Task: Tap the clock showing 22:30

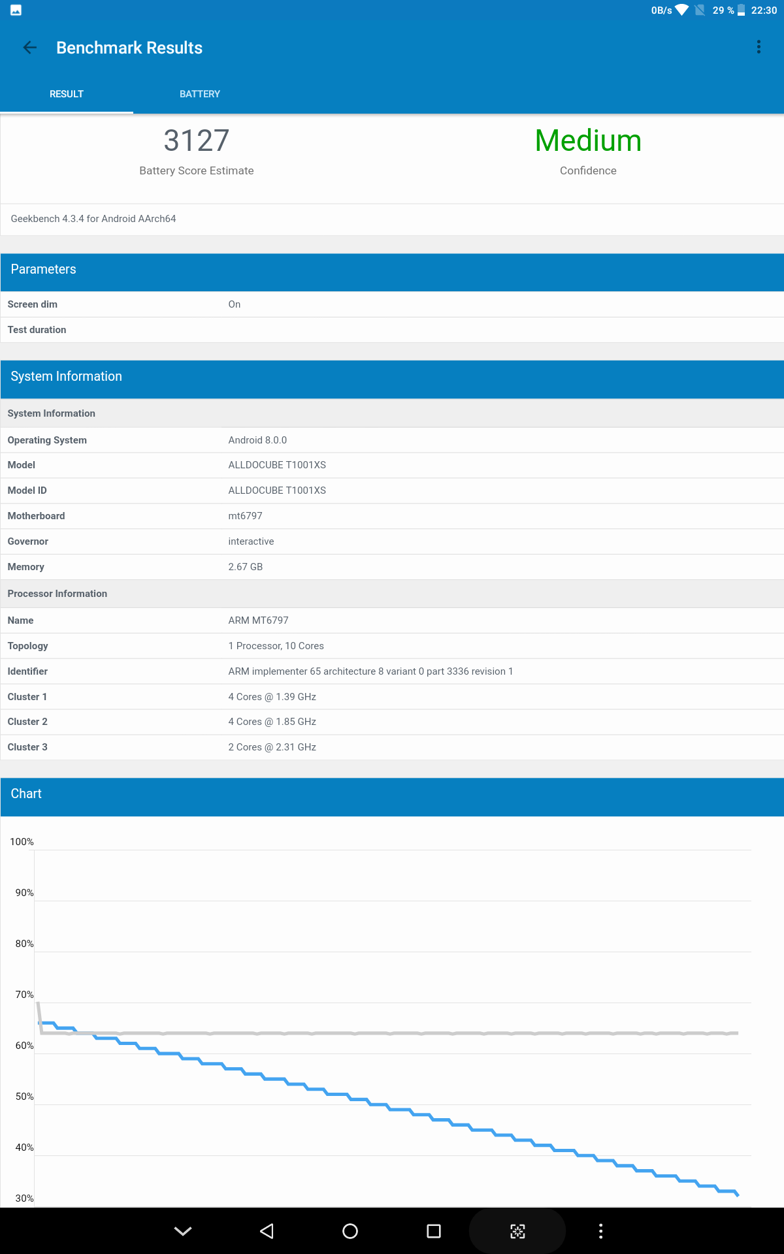Action: pyautogui.click(x=764, y=10)
